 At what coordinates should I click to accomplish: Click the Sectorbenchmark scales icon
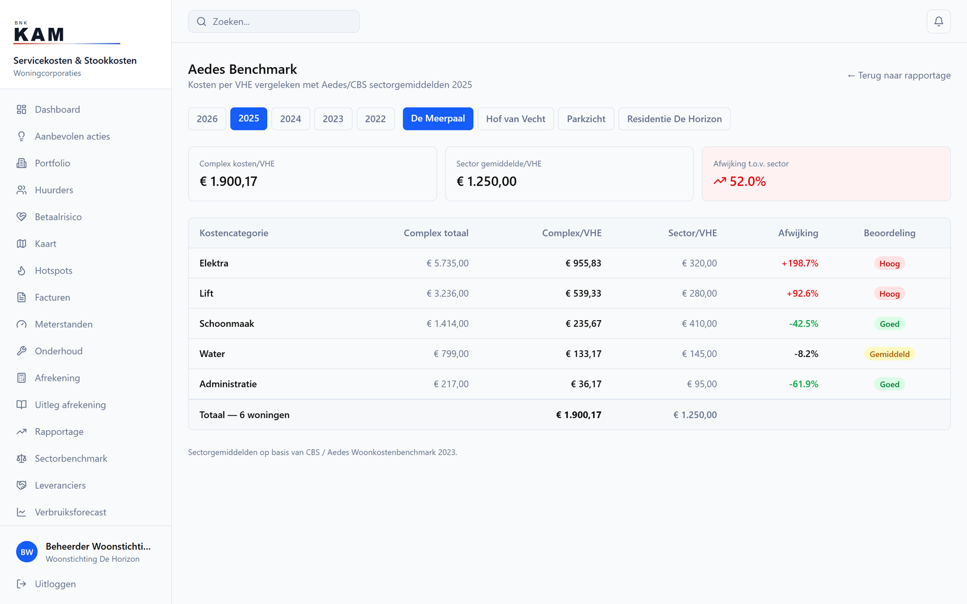point(22,458)
